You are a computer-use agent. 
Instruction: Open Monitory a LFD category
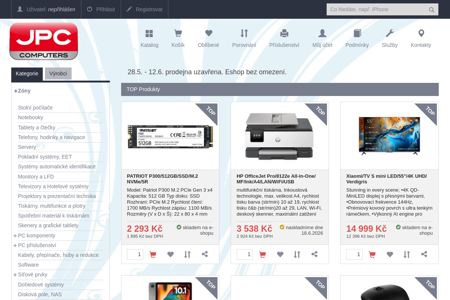[x=36, y=177]
